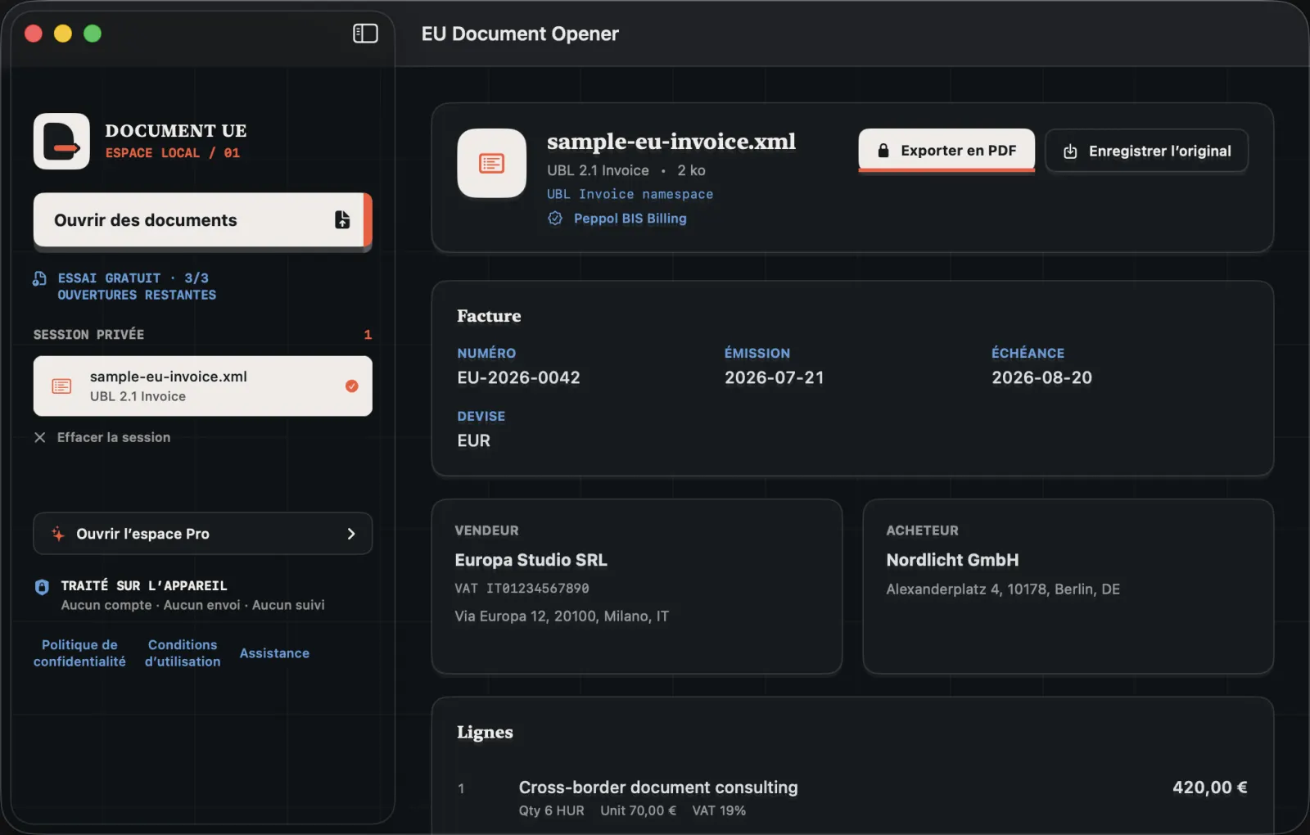Open the Assistance link
Screen dimensions: 1310x835
coord(274,653)
